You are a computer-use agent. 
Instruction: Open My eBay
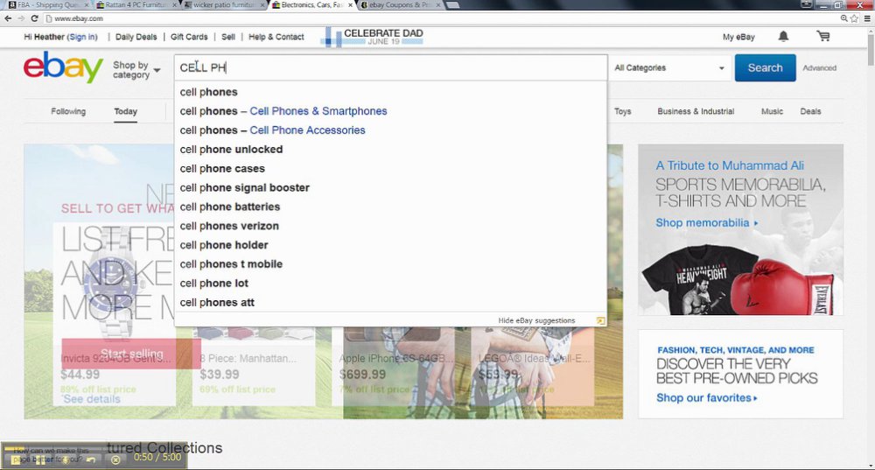tap(738, 37)
